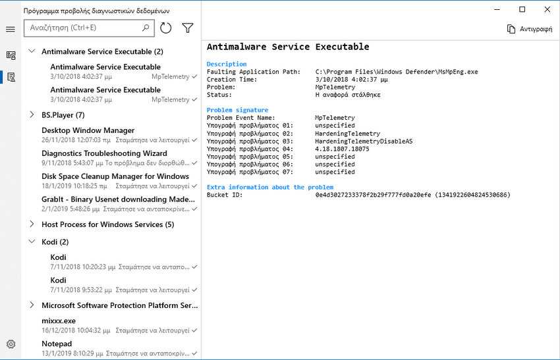The height and width of the screenshot is (360, 560).
Task: Collapse the Kodi (2) group
Action: (32, 241)
